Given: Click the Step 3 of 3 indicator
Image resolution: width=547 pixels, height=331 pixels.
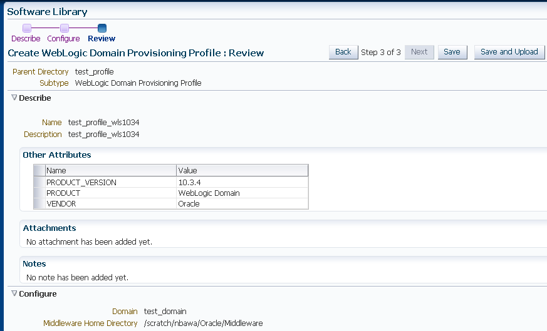Looking at the screenshot, I should tap(381, 53).
